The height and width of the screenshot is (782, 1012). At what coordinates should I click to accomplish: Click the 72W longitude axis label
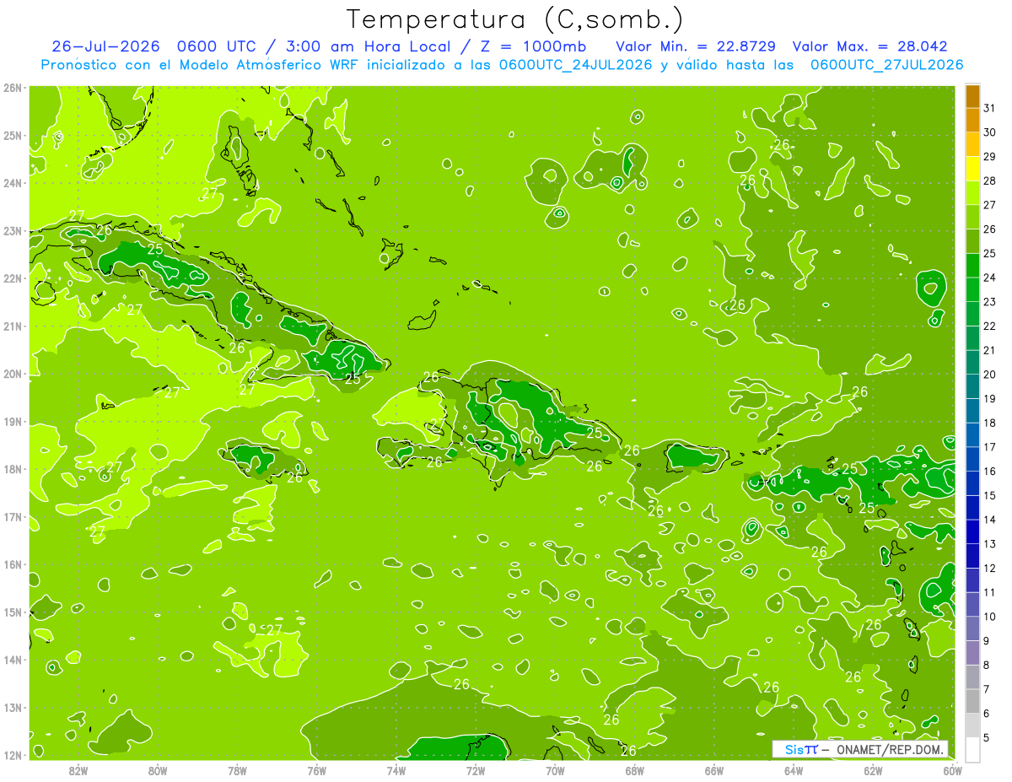pos(476,770)
